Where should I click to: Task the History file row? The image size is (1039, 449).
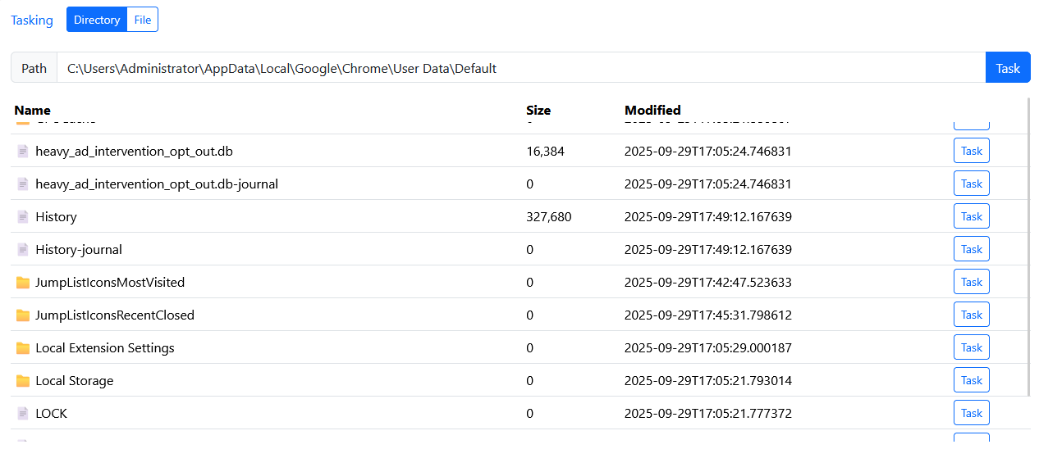click(x=971, y=216)
